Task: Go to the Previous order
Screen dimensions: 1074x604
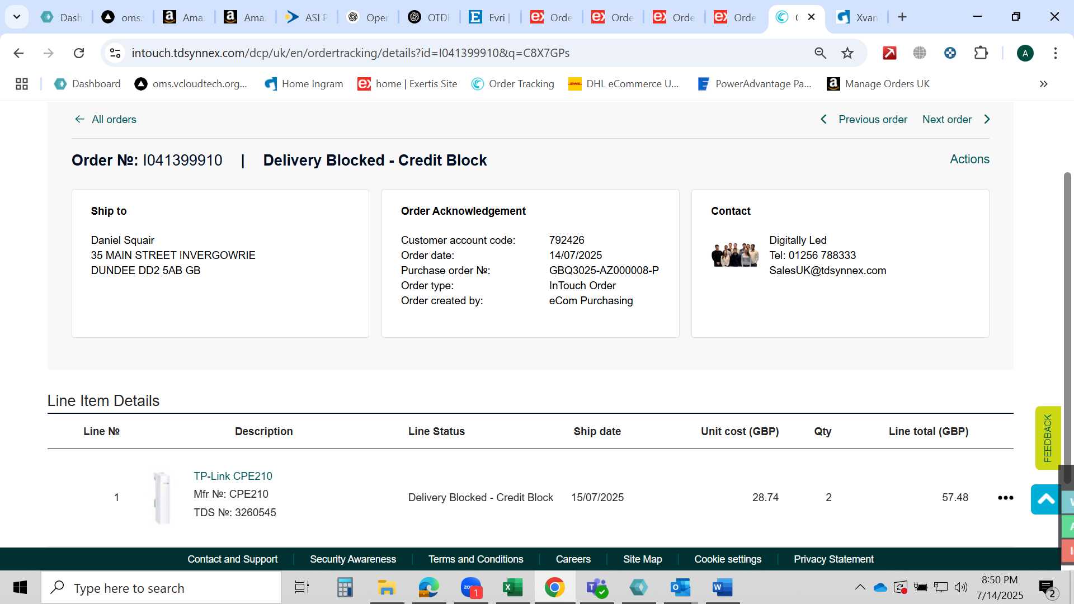Action: coord(864,119)
